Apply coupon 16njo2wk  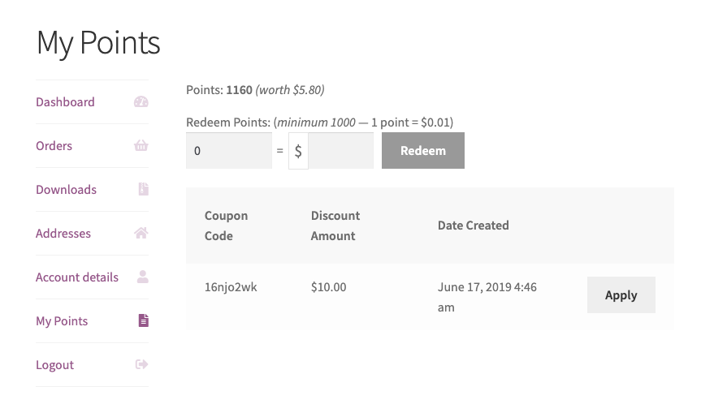pos(621,294)
